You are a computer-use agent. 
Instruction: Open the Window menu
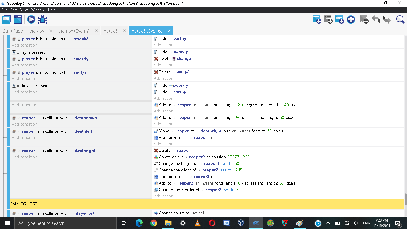pos(38,10)
